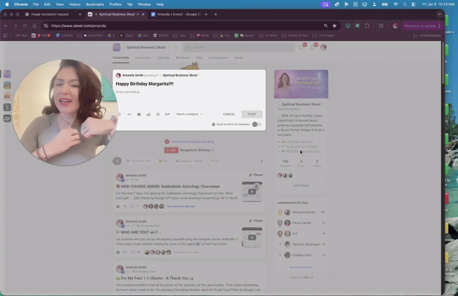Click the POST button
This screenshot has height=296, width=458.
pyautogui.click(x=252, y=114)
